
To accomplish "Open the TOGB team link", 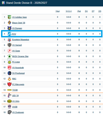I will pos(15,90).
